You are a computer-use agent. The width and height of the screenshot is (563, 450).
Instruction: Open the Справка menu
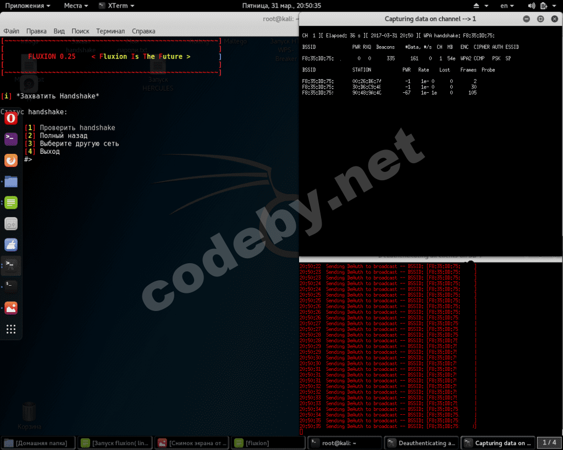click(143, 31)
